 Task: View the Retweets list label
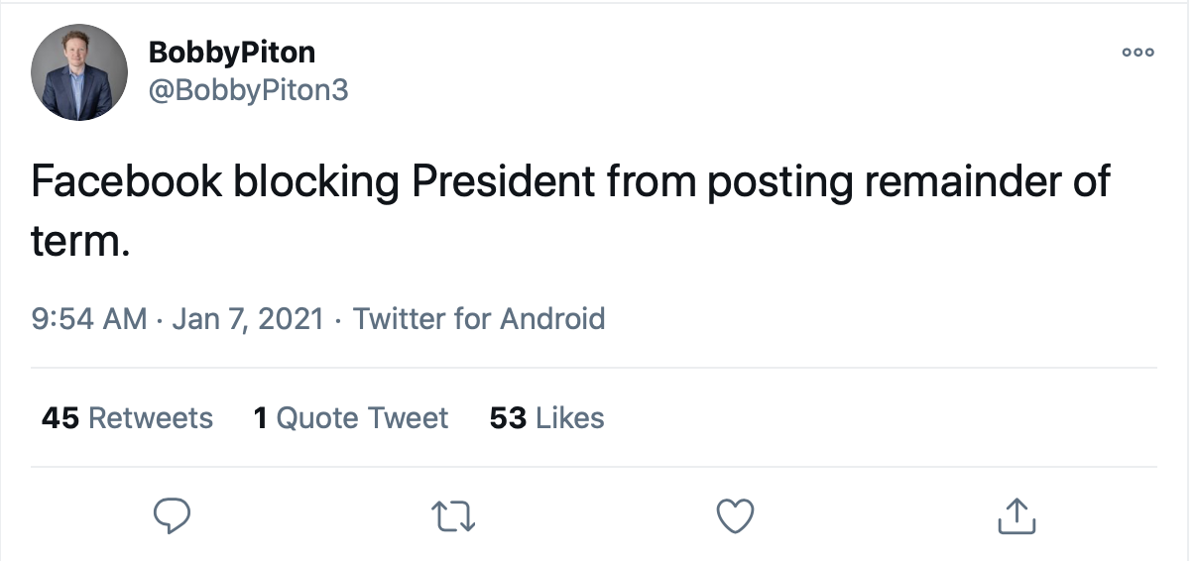point(151,418)
